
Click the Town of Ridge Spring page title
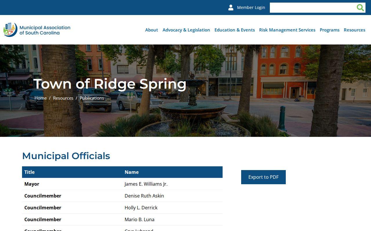tap(110, 84)
